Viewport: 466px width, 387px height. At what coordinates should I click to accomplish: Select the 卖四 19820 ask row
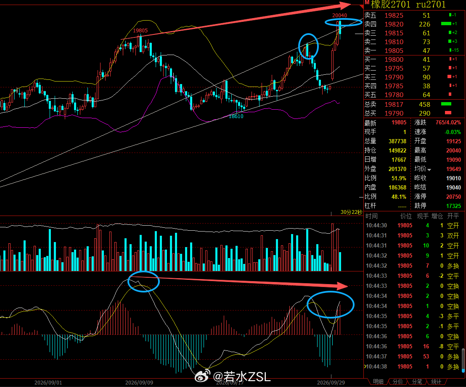(x=415, y=24)
